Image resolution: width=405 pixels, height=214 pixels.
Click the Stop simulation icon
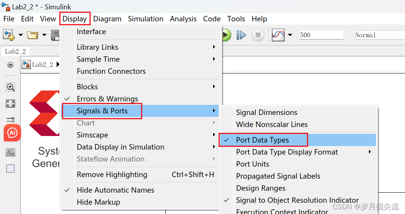(x=258, y=35)
